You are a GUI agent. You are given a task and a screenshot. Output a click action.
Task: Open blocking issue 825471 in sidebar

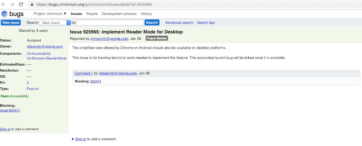pyautogui.click(x=10, y=110)
